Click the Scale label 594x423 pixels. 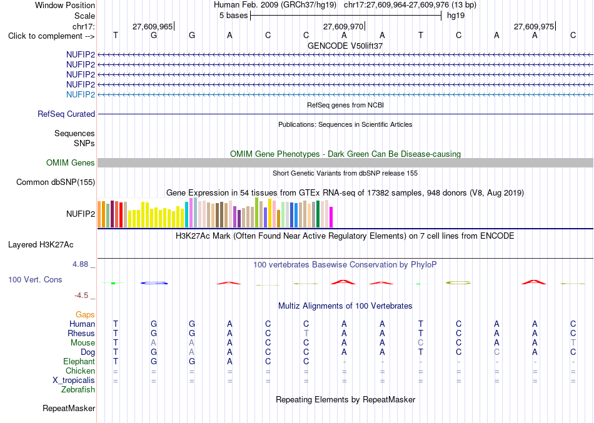84,16
